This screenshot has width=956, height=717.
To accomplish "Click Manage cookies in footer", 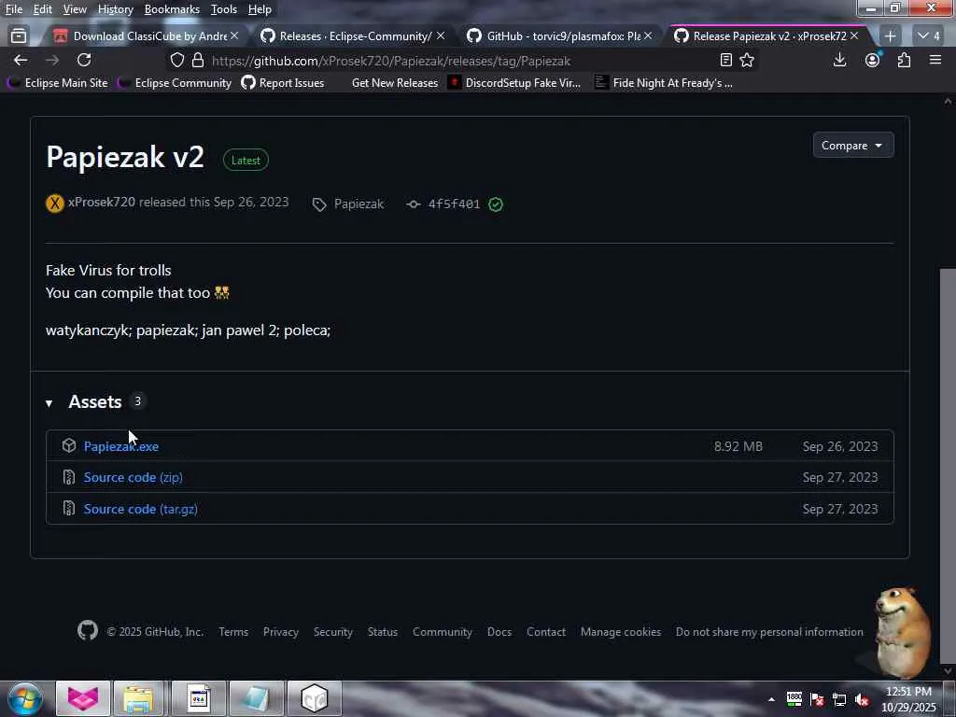I will click(621, 632).
